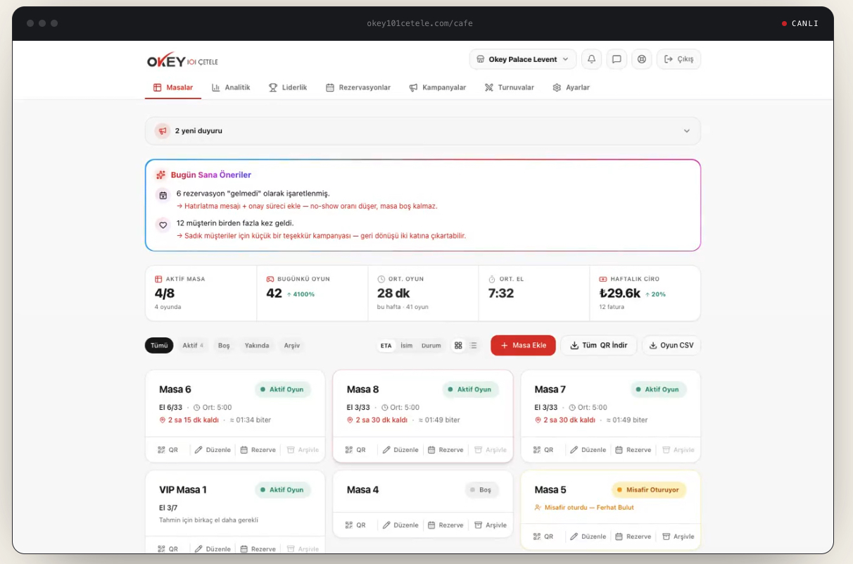Open the Okey Palace Levent venue dropdown

point(523,59)
